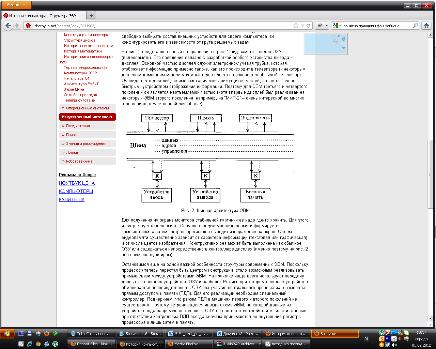Launch Internet Explorer from quick launch

30,344
